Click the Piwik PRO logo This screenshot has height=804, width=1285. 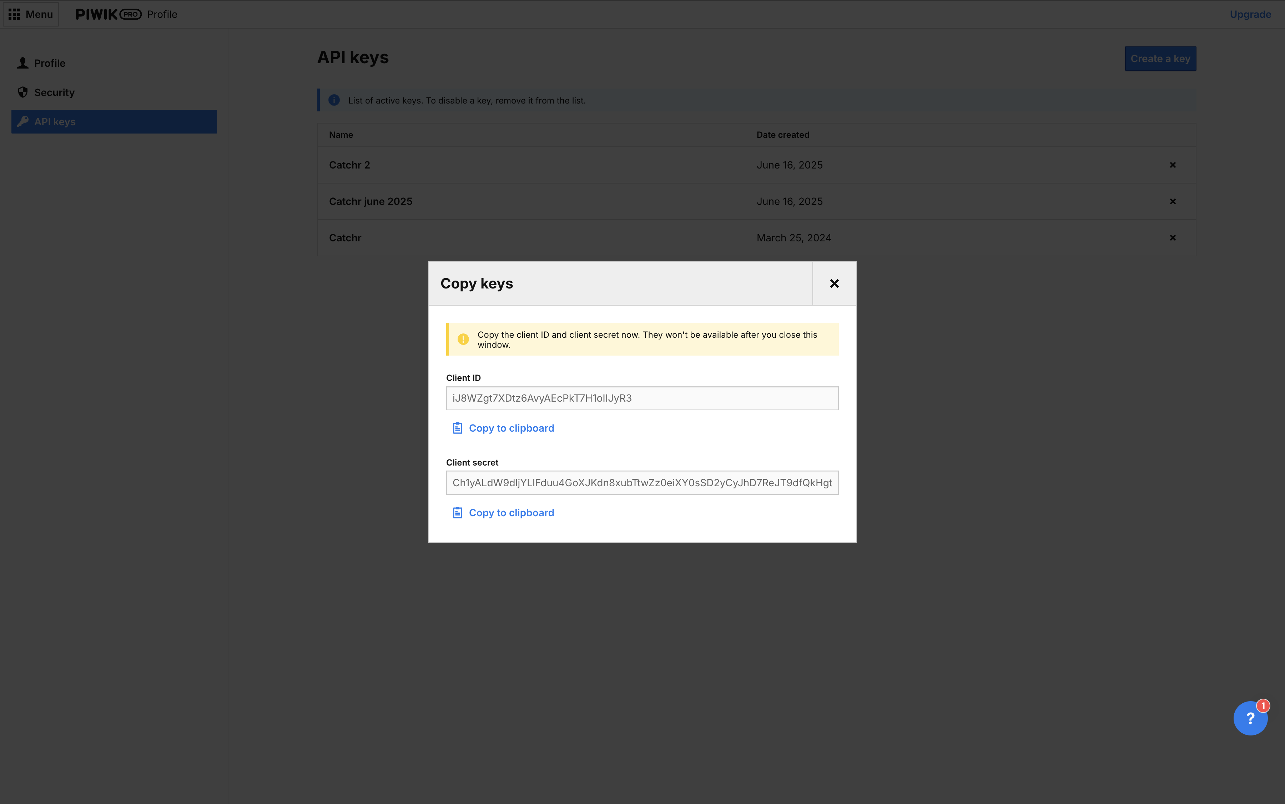click(109, 14)
